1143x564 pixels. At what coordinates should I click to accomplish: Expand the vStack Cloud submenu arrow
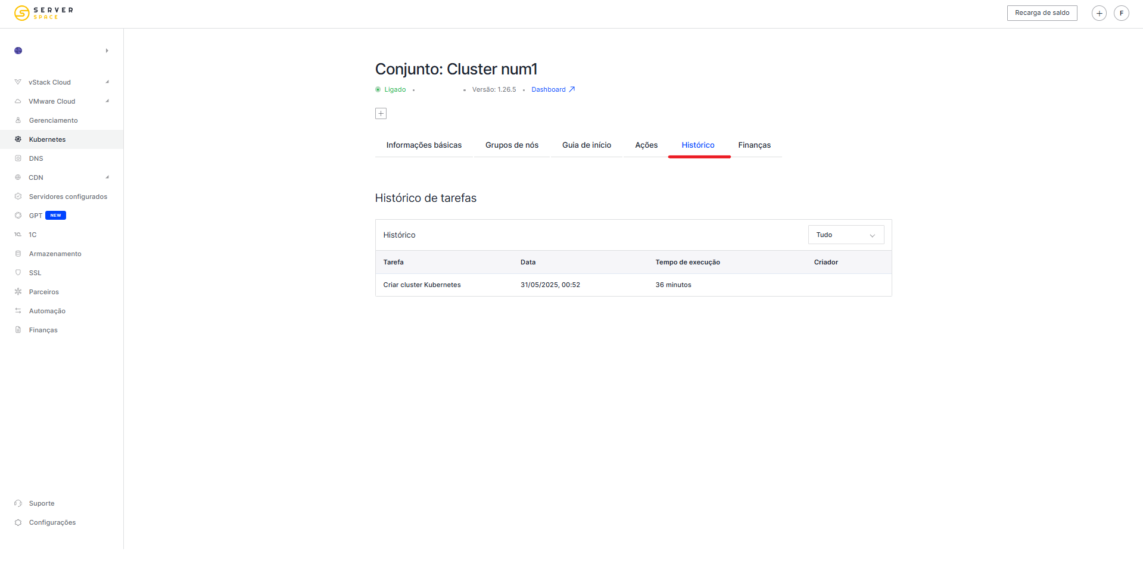pyautogui.click(x=107, y=82)
